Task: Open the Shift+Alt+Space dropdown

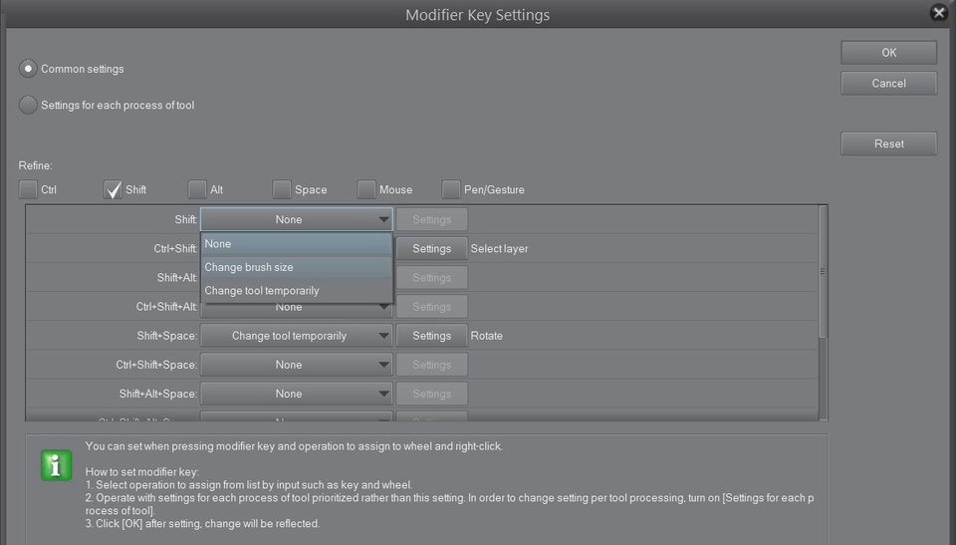Action: pos(296,394)
